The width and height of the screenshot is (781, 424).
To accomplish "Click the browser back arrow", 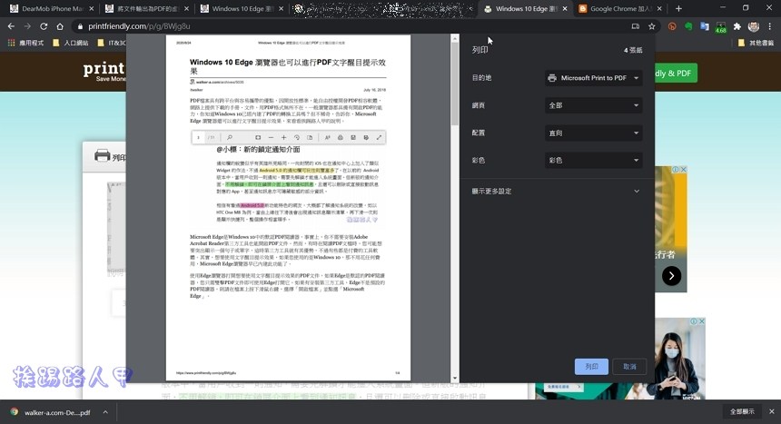I will pos(12,26).
